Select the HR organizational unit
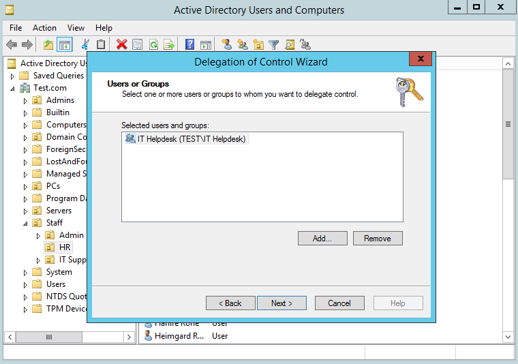Screen dimensions: 518x364 (58, 247)
